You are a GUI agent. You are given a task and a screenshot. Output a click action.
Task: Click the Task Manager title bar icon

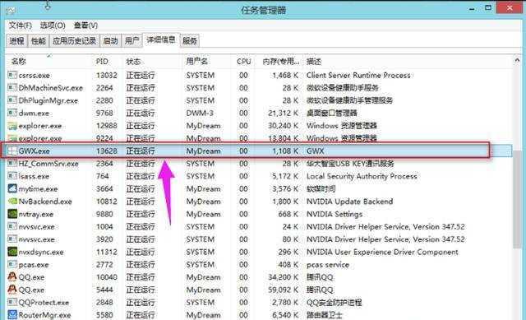[x=11, y=10]
